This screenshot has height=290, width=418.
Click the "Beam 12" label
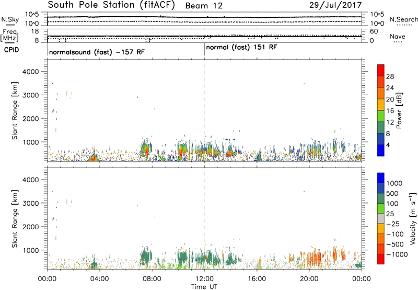point(204,6)
